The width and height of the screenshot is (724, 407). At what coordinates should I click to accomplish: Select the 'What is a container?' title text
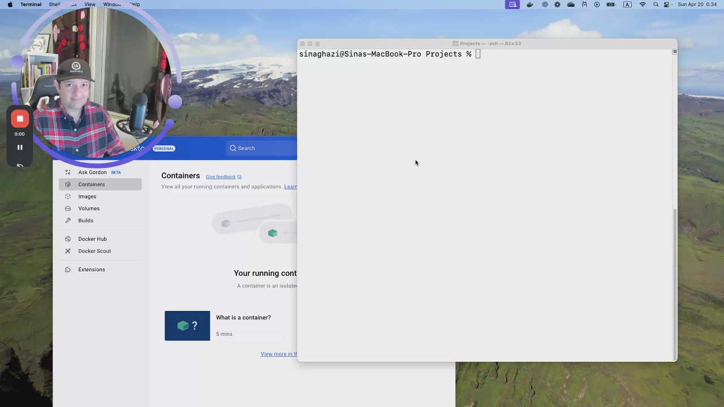point(243,318)
